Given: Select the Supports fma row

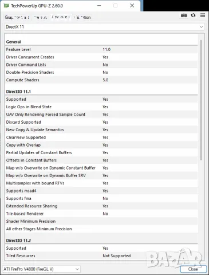Looking at the screenshot, I should click(x=101, y=198).
